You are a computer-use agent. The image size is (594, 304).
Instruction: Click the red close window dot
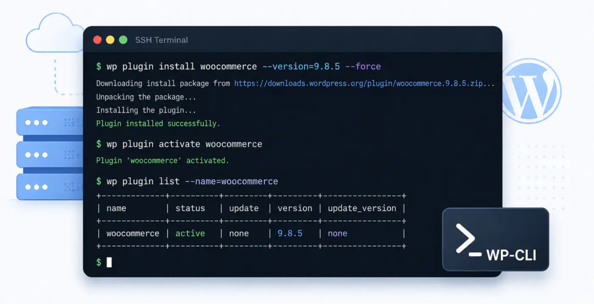[x=97, y=40]
